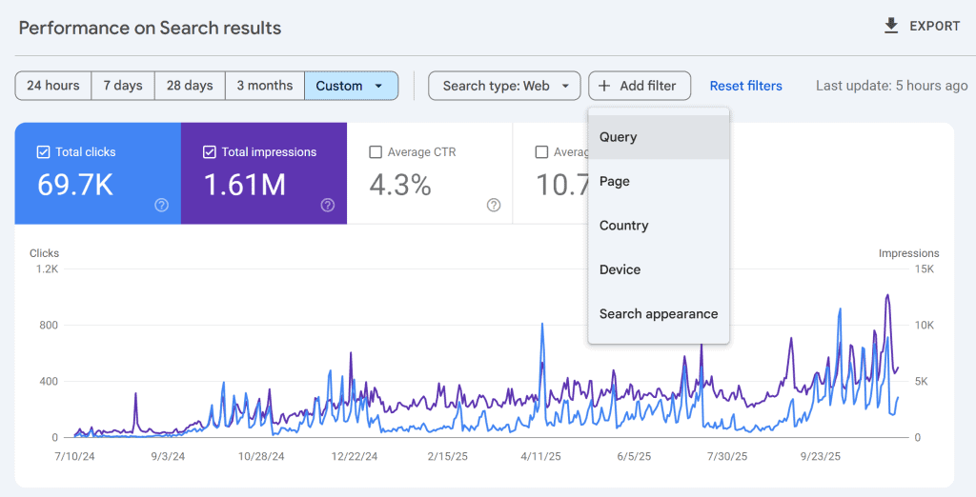
Task: Choose Search appearance filter option
Action: (x=659, y=314)
